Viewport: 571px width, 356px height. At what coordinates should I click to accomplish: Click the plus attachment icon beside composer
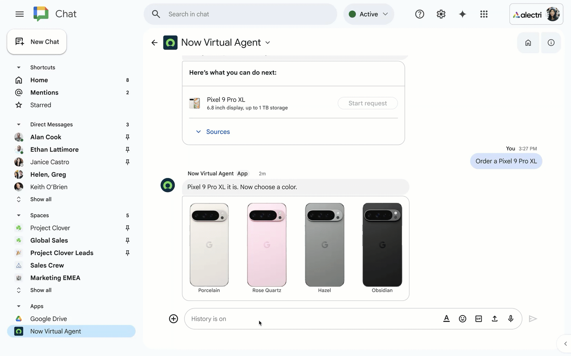[173, 319]
